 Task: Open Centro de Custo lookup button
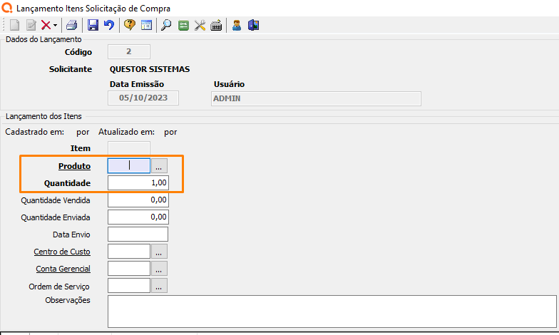[x=159, y=252]
